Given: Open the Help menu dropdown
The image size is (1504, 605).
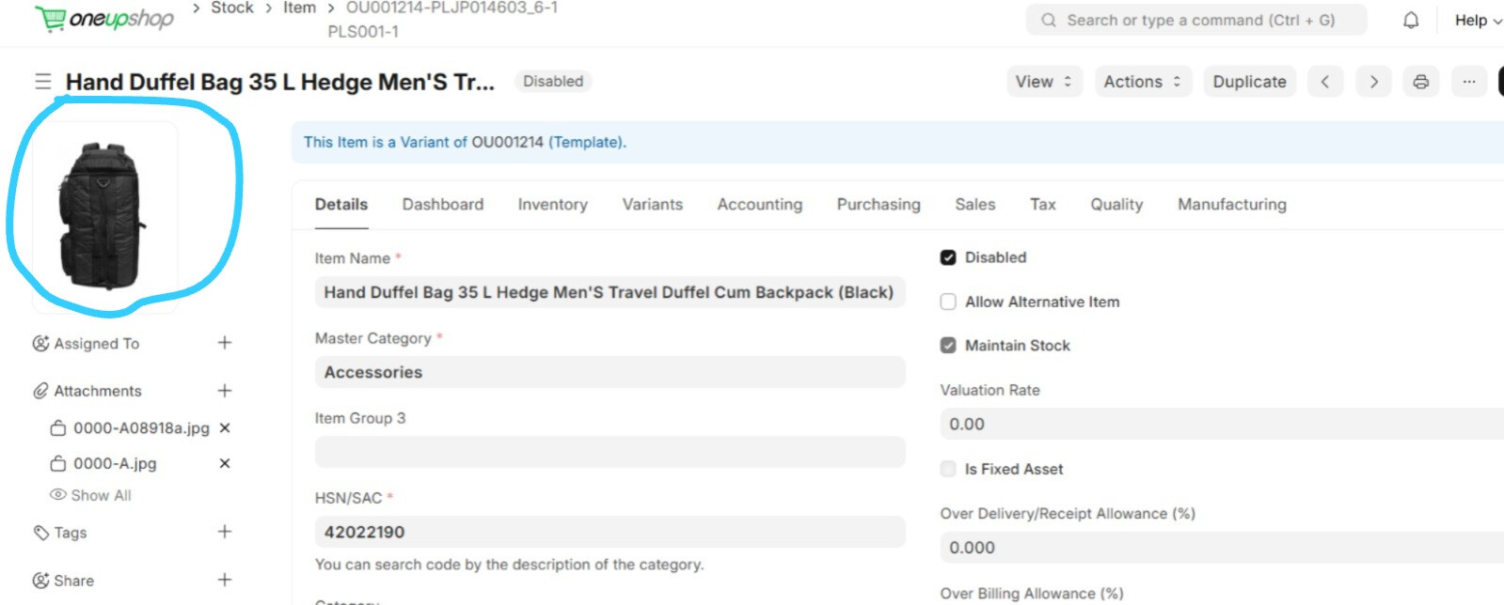Looking at the screenshot, I should click(x=1477, y=21).
